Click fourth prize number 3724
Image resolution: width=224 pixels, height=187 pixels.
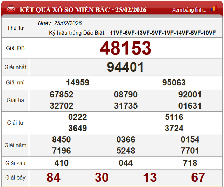174,128
